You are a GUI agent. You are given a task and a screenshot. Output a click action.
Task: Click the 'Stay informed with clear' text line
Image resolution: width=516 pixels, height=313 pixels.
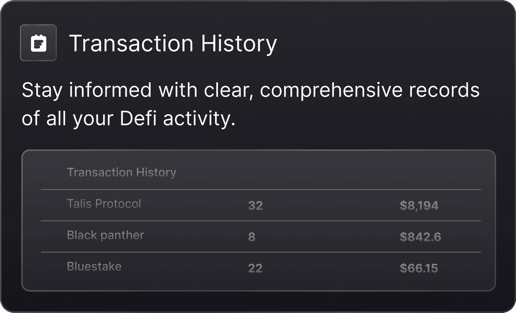point(250,90)
